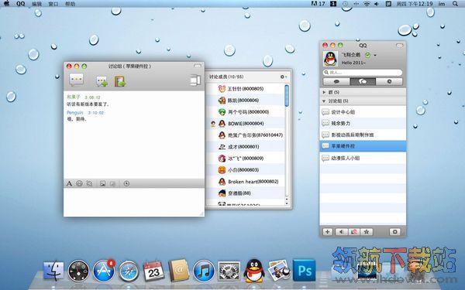Screen dimensions: 465x290
Task: Open the fourth menu bar item after QQ
Action: click(x=71, y=4)
